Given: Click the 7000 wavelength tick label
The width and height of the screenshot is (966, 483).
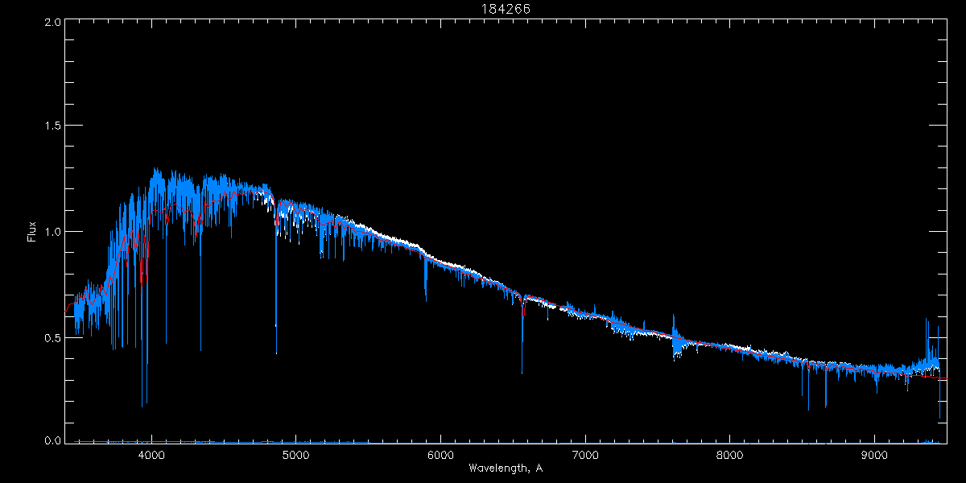Looking at the screenshot, I should 585,454.
